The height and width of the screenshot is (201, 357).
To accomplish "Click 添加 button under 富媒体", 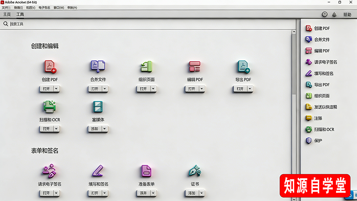I will click(x=95, y=129).
